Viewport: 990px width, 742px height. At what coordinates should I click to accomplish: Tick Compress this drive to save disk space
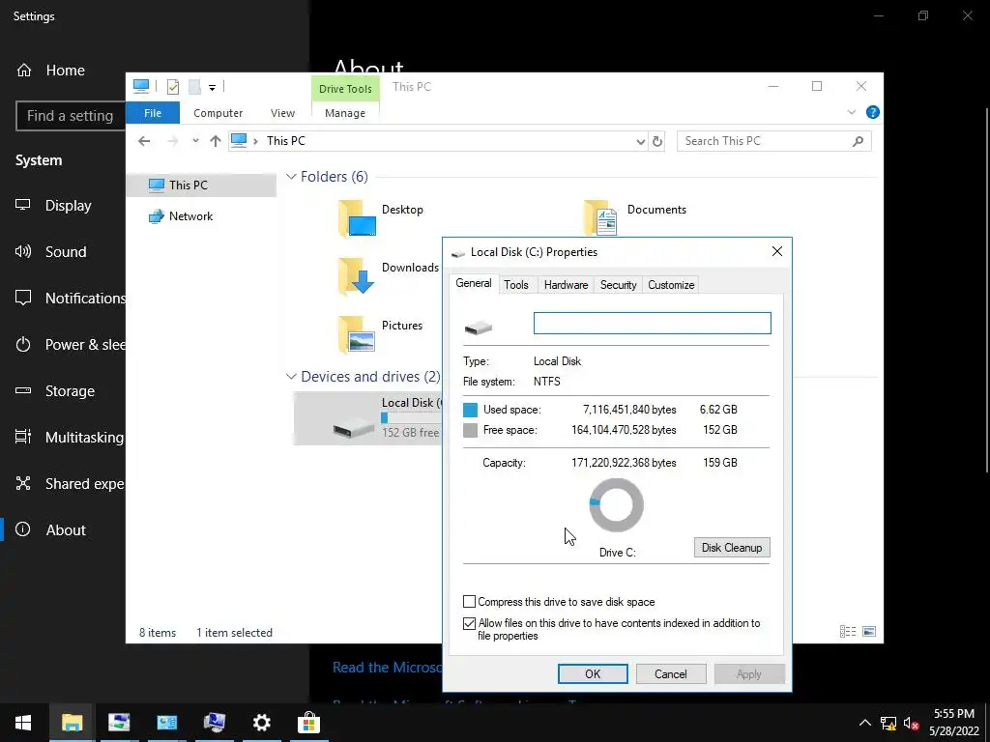point(469,601)
